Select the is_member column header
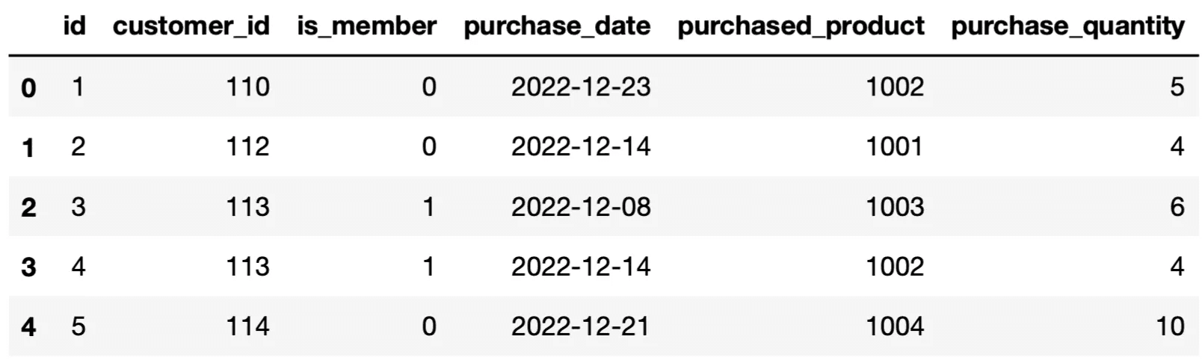Viewport: 1202px width, 360px height. [366, 26]
